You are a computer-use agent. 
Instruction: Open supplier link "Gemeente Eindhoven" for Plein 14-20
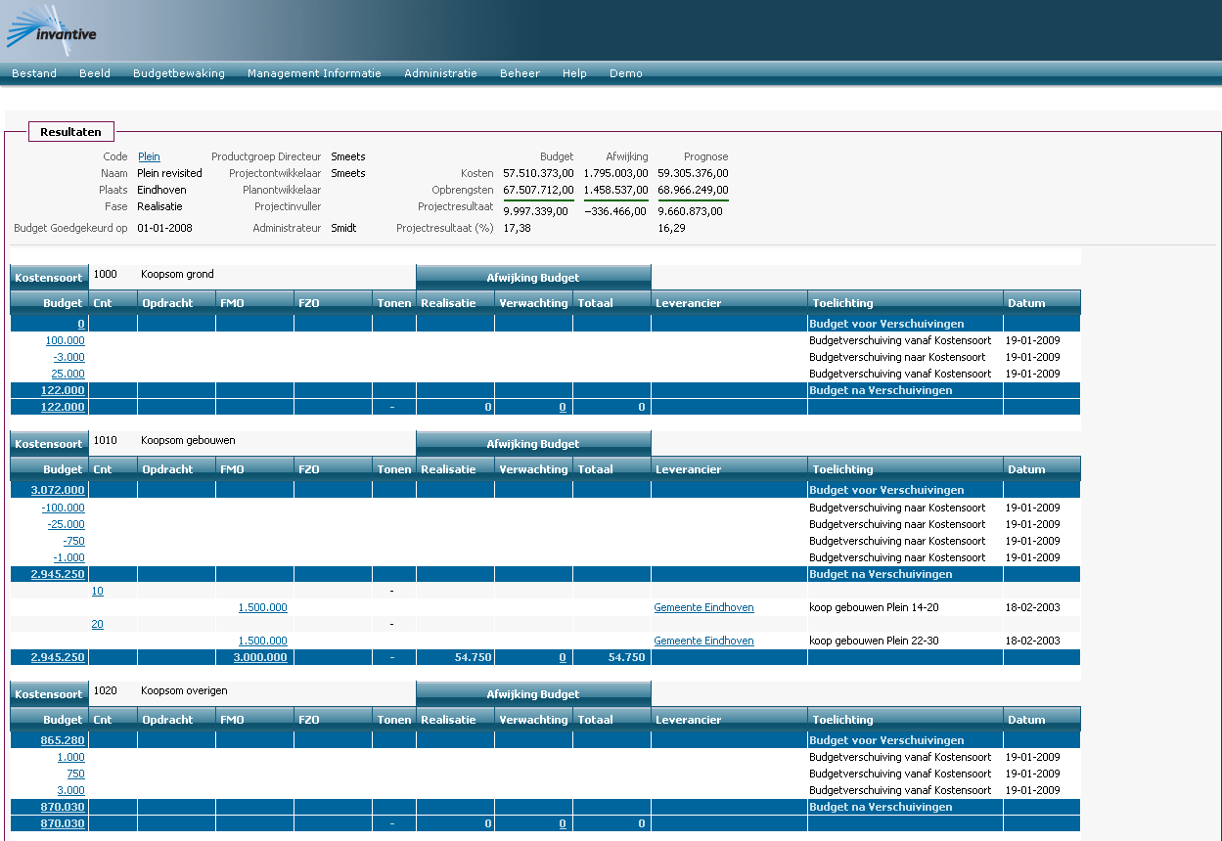click(x=703, y=606)
